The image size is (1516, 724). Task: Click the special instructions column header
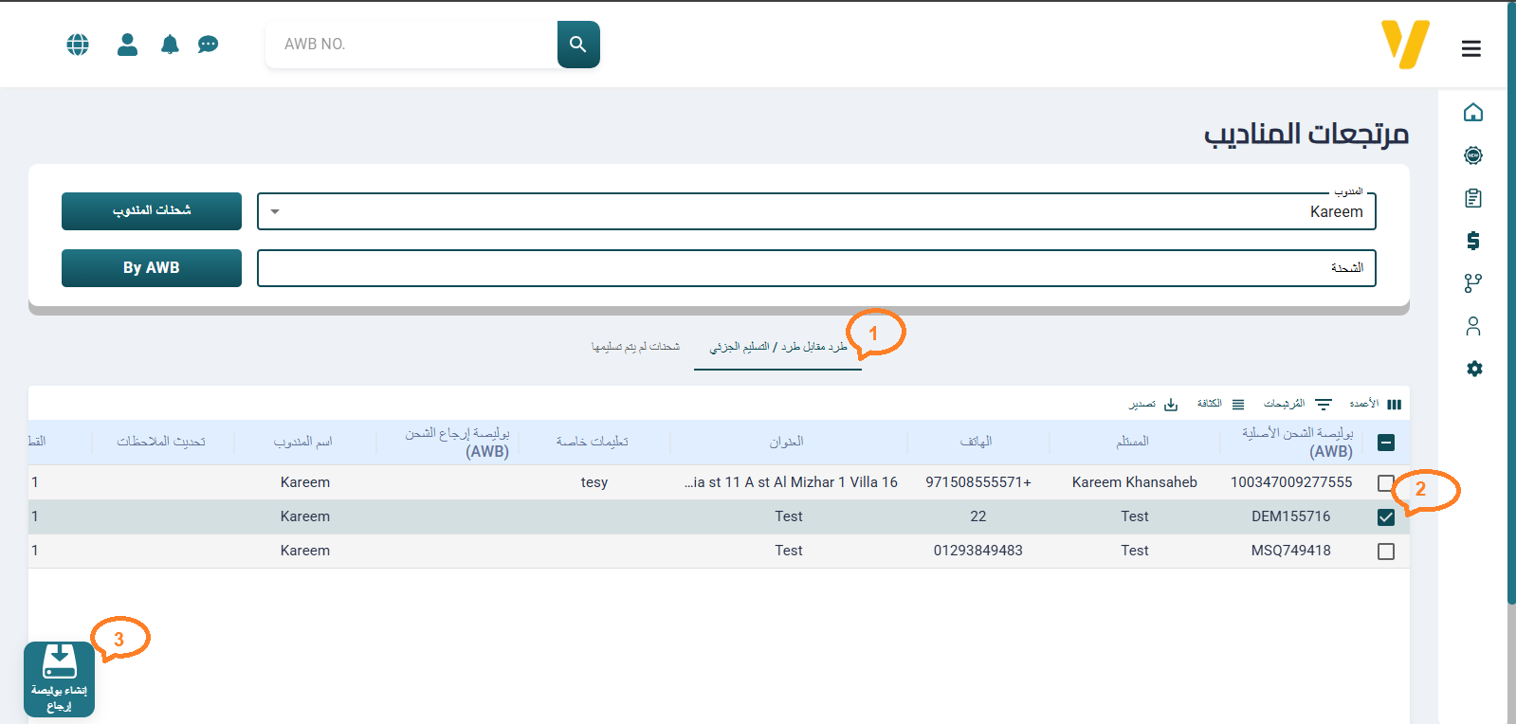tap(592, 442)
